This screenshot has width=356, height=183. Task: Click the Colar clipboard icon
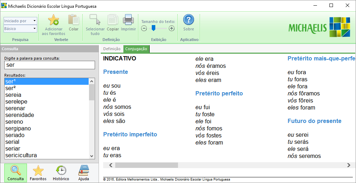73,20
